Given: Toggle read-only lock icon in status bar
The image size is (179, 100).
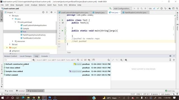Looking at the screenshot, I should (x=174, y=94).
